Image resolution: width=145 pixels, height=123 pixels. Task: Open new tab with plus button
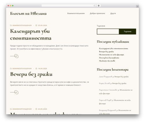pos(137,6)
